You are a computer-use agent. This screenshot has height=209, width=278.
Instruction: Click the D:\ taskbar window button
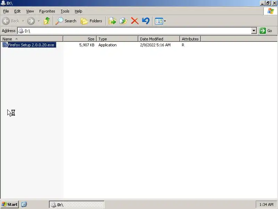tap(76, 204)
